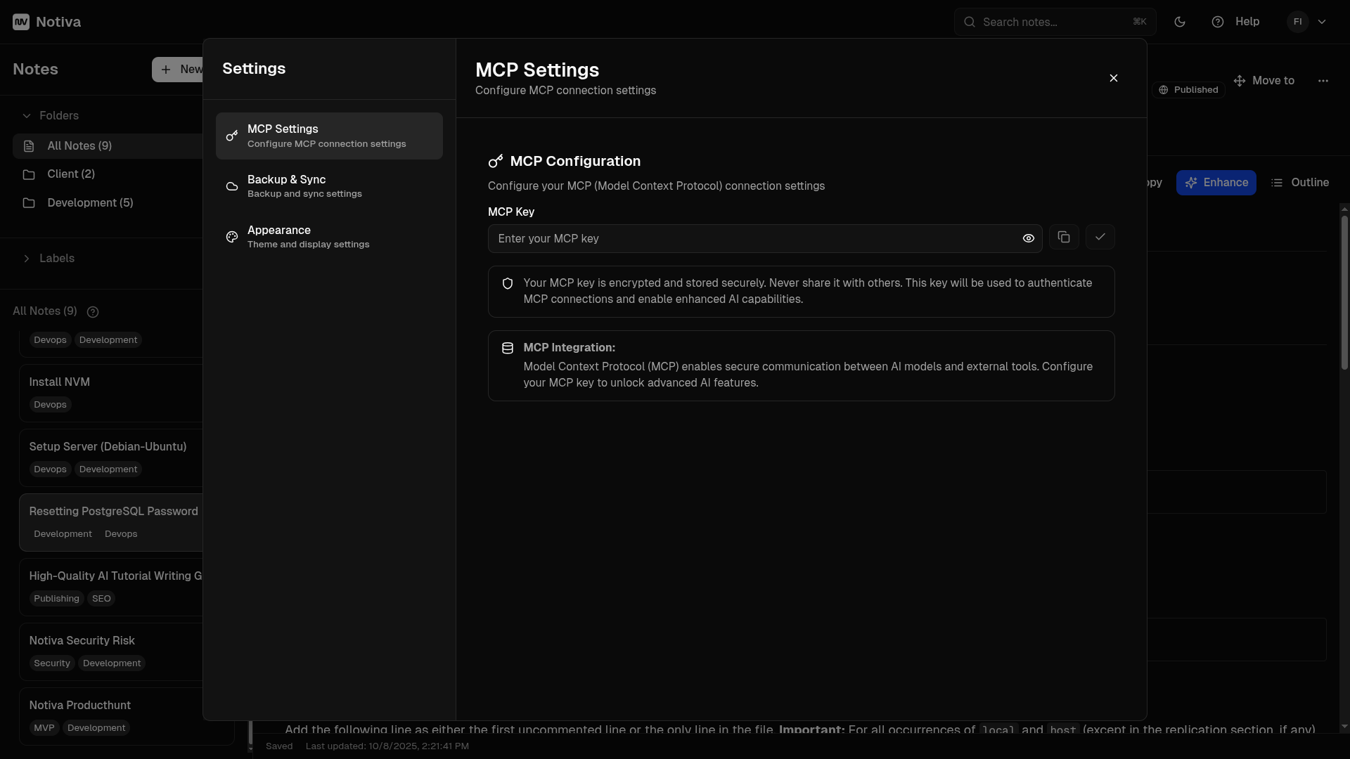Open the Outline panel
The image size is (1350, 759).
pos(1300,183)
